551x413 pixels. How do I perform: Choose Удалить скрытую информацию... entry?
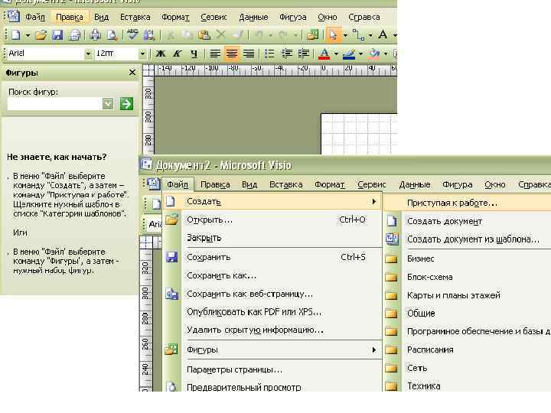272,330
